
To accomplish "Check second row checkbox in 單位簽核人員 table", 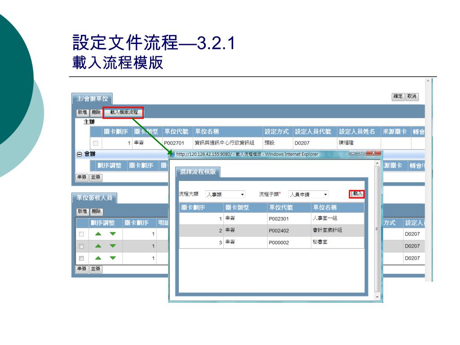I will (81, 246).
